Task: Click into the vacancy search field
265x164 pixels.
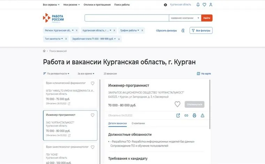Action: (127, 18)
